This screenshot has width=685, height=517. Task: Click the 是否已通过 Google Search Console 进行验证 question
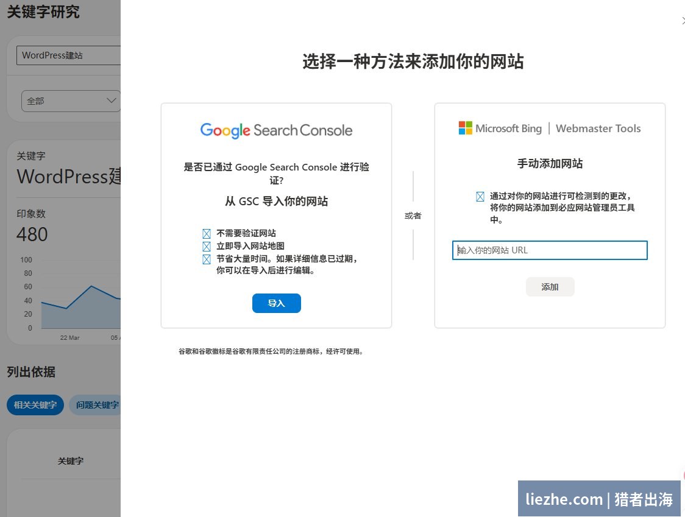(276, 174)
